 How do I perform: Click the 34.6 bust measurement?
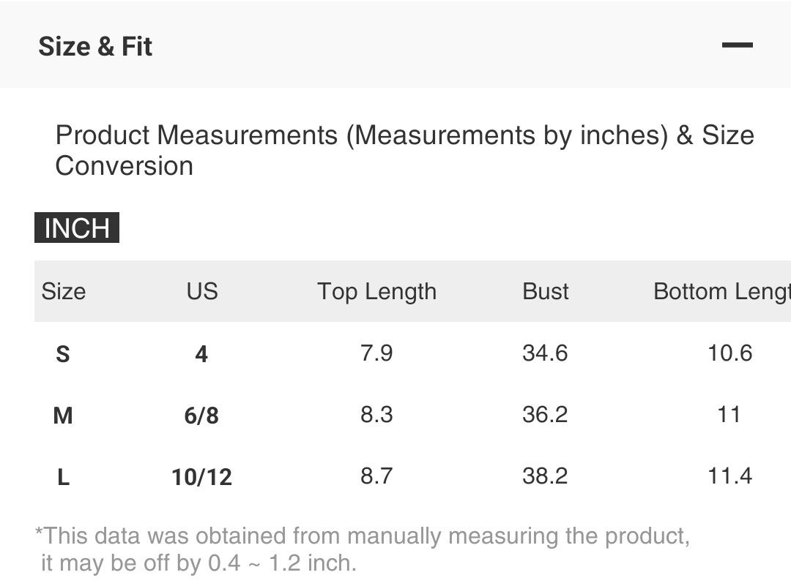click(x=545, y=353)
